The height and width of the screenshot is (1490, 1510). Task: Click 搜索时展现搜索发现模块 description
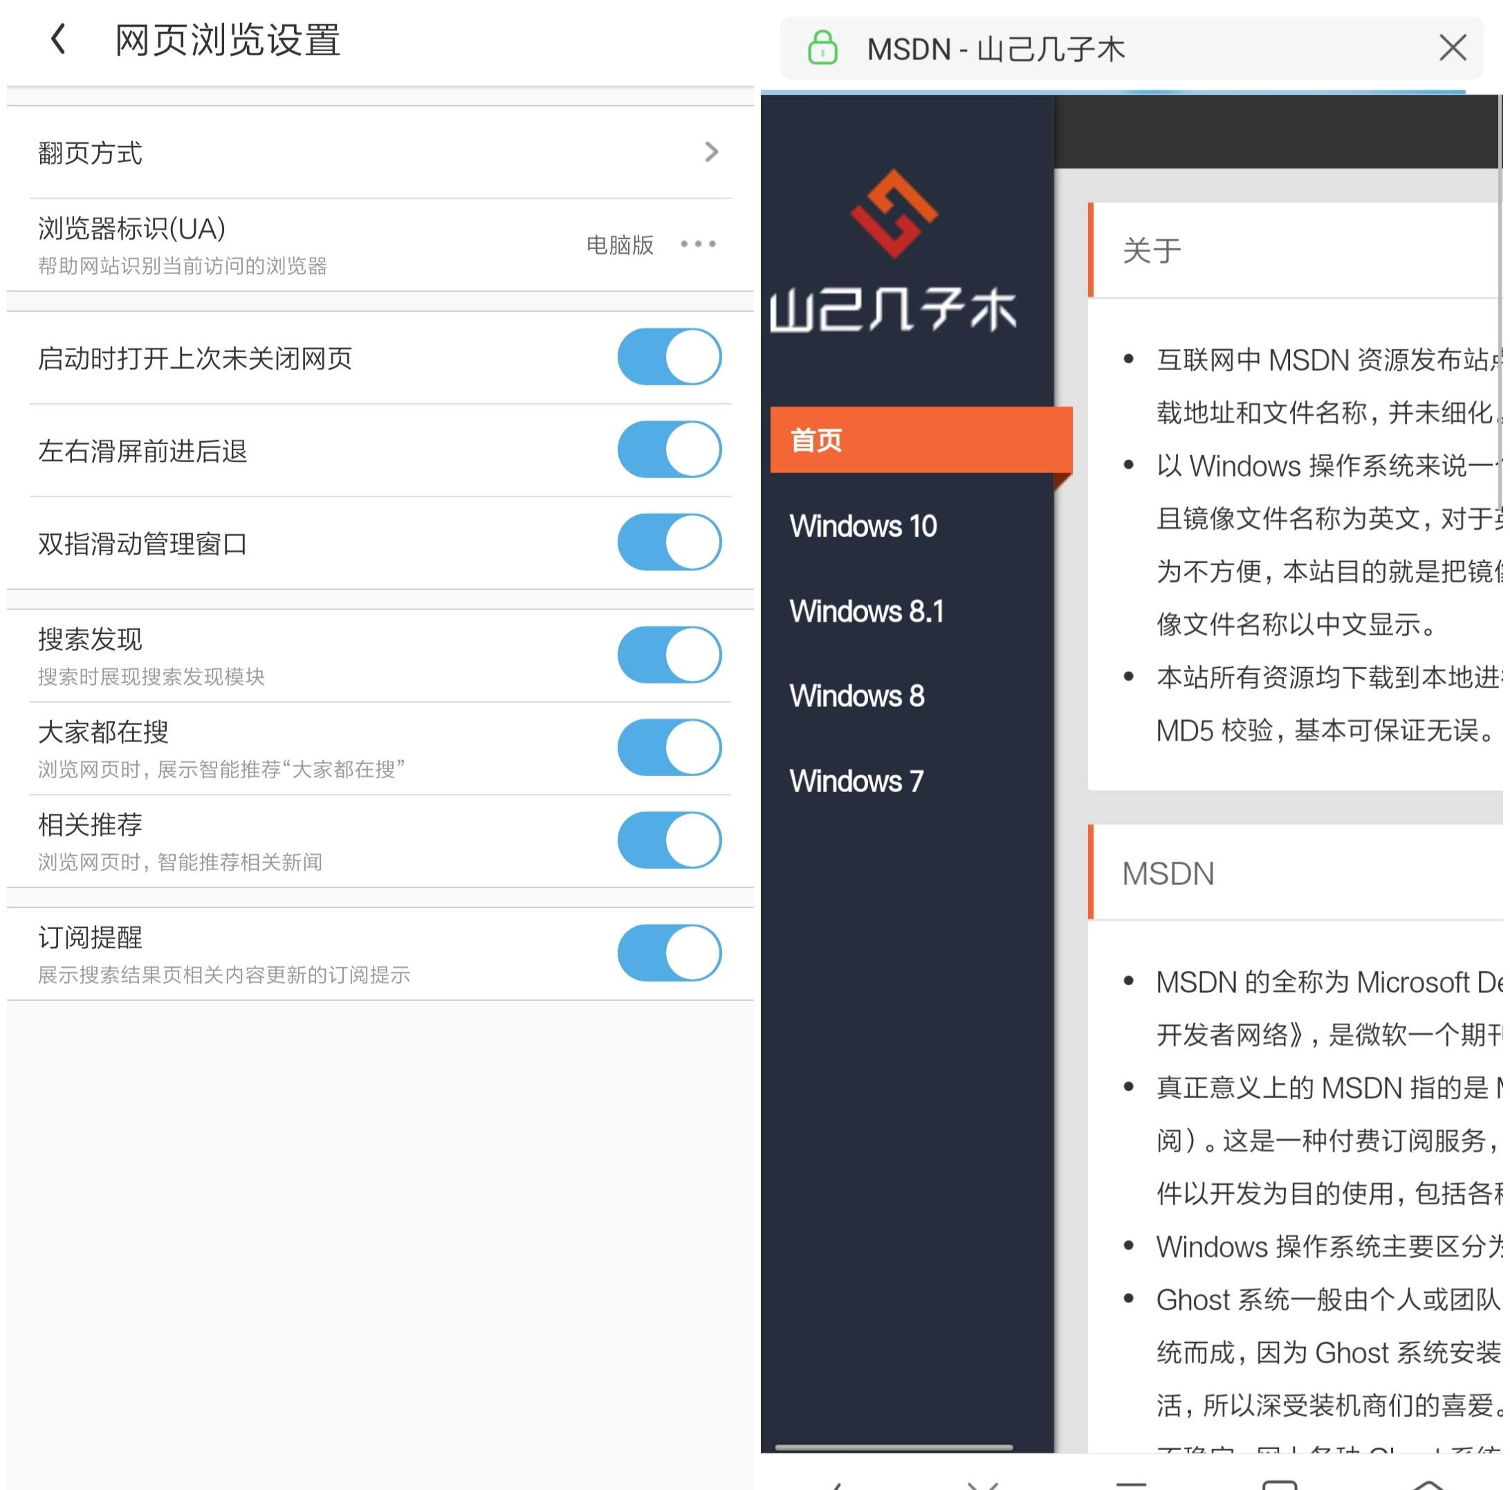coord(151,677)
